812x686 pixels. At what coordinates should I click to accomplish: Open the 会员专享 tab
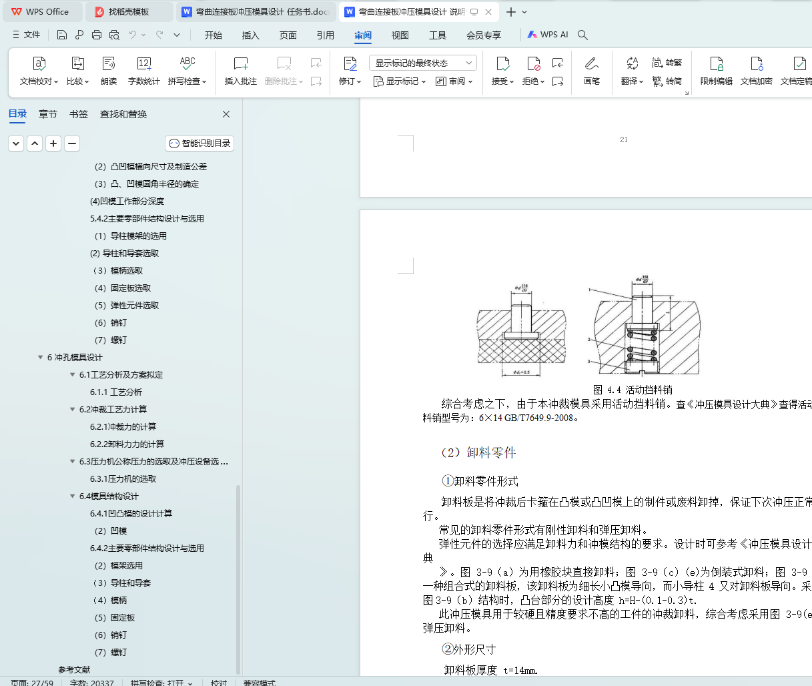point(484,35)
